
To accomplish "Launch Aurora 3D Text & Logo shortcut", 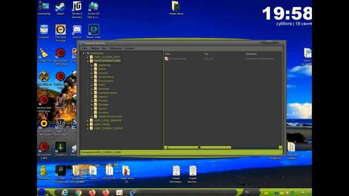I will tap(93, 9).
